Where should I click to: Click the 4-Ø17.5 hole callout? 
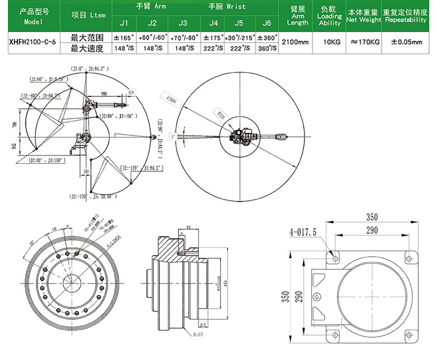[x=303, y=232]
